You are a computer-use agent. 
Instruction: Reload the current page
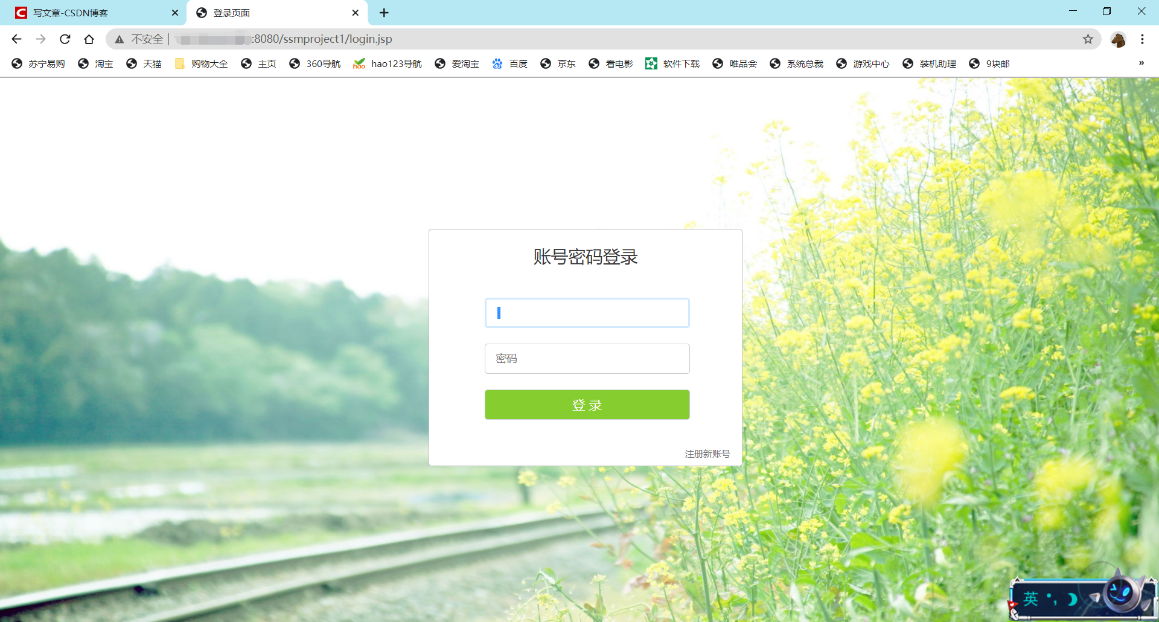[x=65, y=39]
